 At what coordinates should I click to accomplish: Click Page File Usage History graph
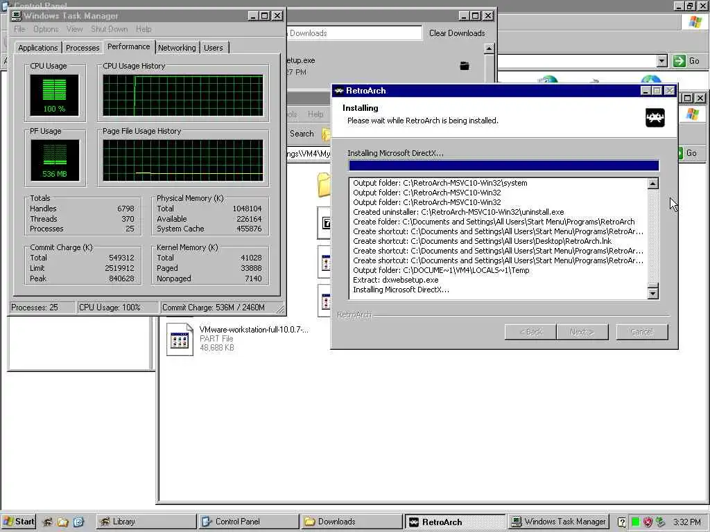[183, 160]
